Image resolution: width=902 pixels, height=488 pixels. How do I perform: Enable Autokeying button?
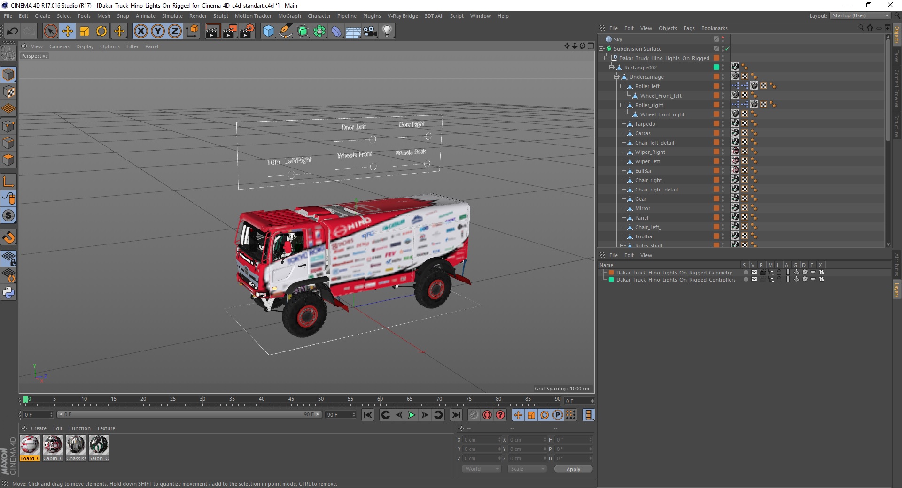487,415
